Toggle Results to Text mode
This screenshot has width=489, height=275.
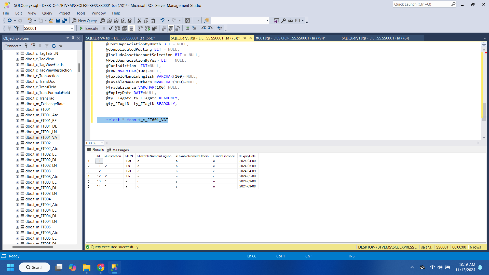tap(164, 28)
